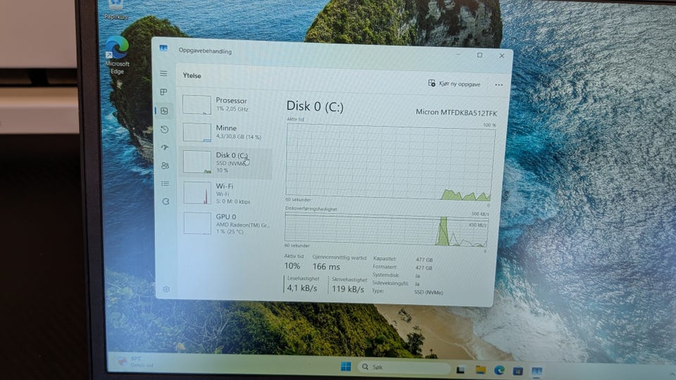676x380 pixels.
Task: Click the 'Micron MTFDKBA512TFK' model text
Action: point(456,113)
